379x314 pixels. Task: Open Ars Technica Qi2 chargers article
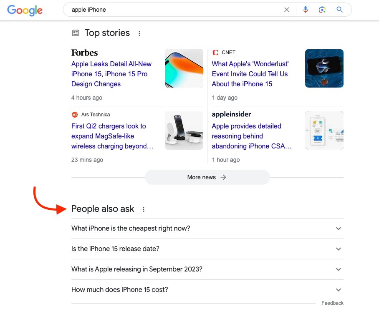pos(112,136)
